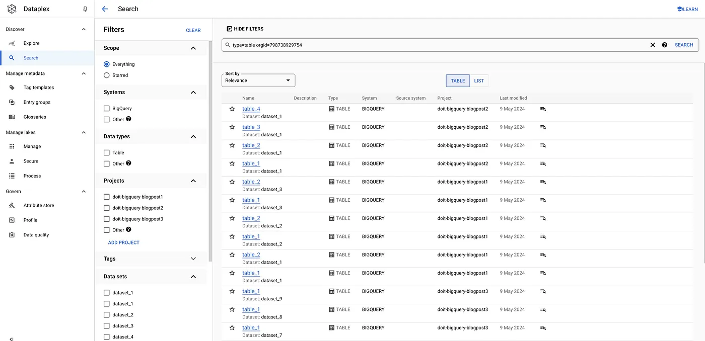This screenshot has width=705, height=341.
Task: Click the Glossaries icon
Action: coord(12,117)
